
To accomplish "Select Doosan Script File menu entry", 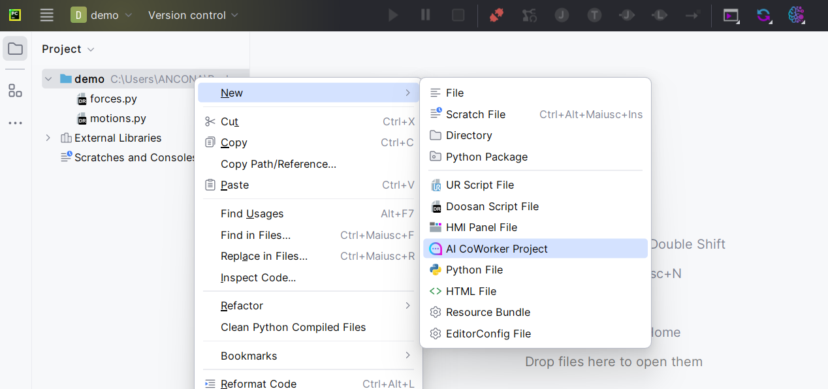I will coord(492,206).
